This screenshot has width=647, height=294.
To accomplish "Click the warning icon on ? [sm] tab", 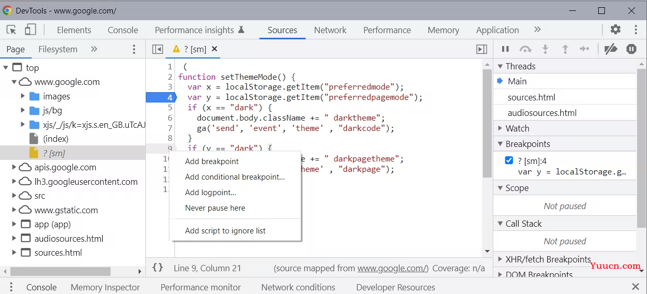I will (x=176, y=49).
